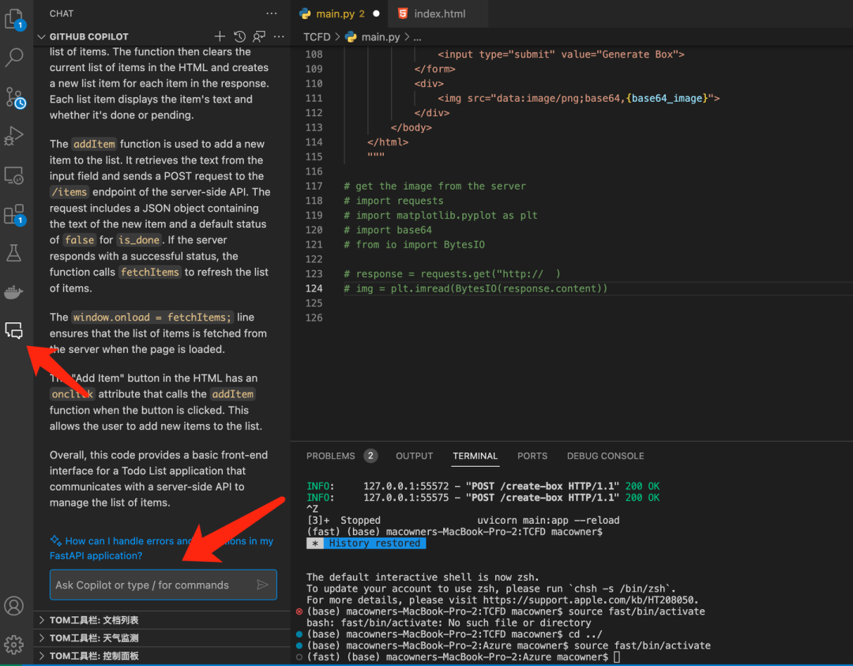Click the /items inline code in chat

69,192
